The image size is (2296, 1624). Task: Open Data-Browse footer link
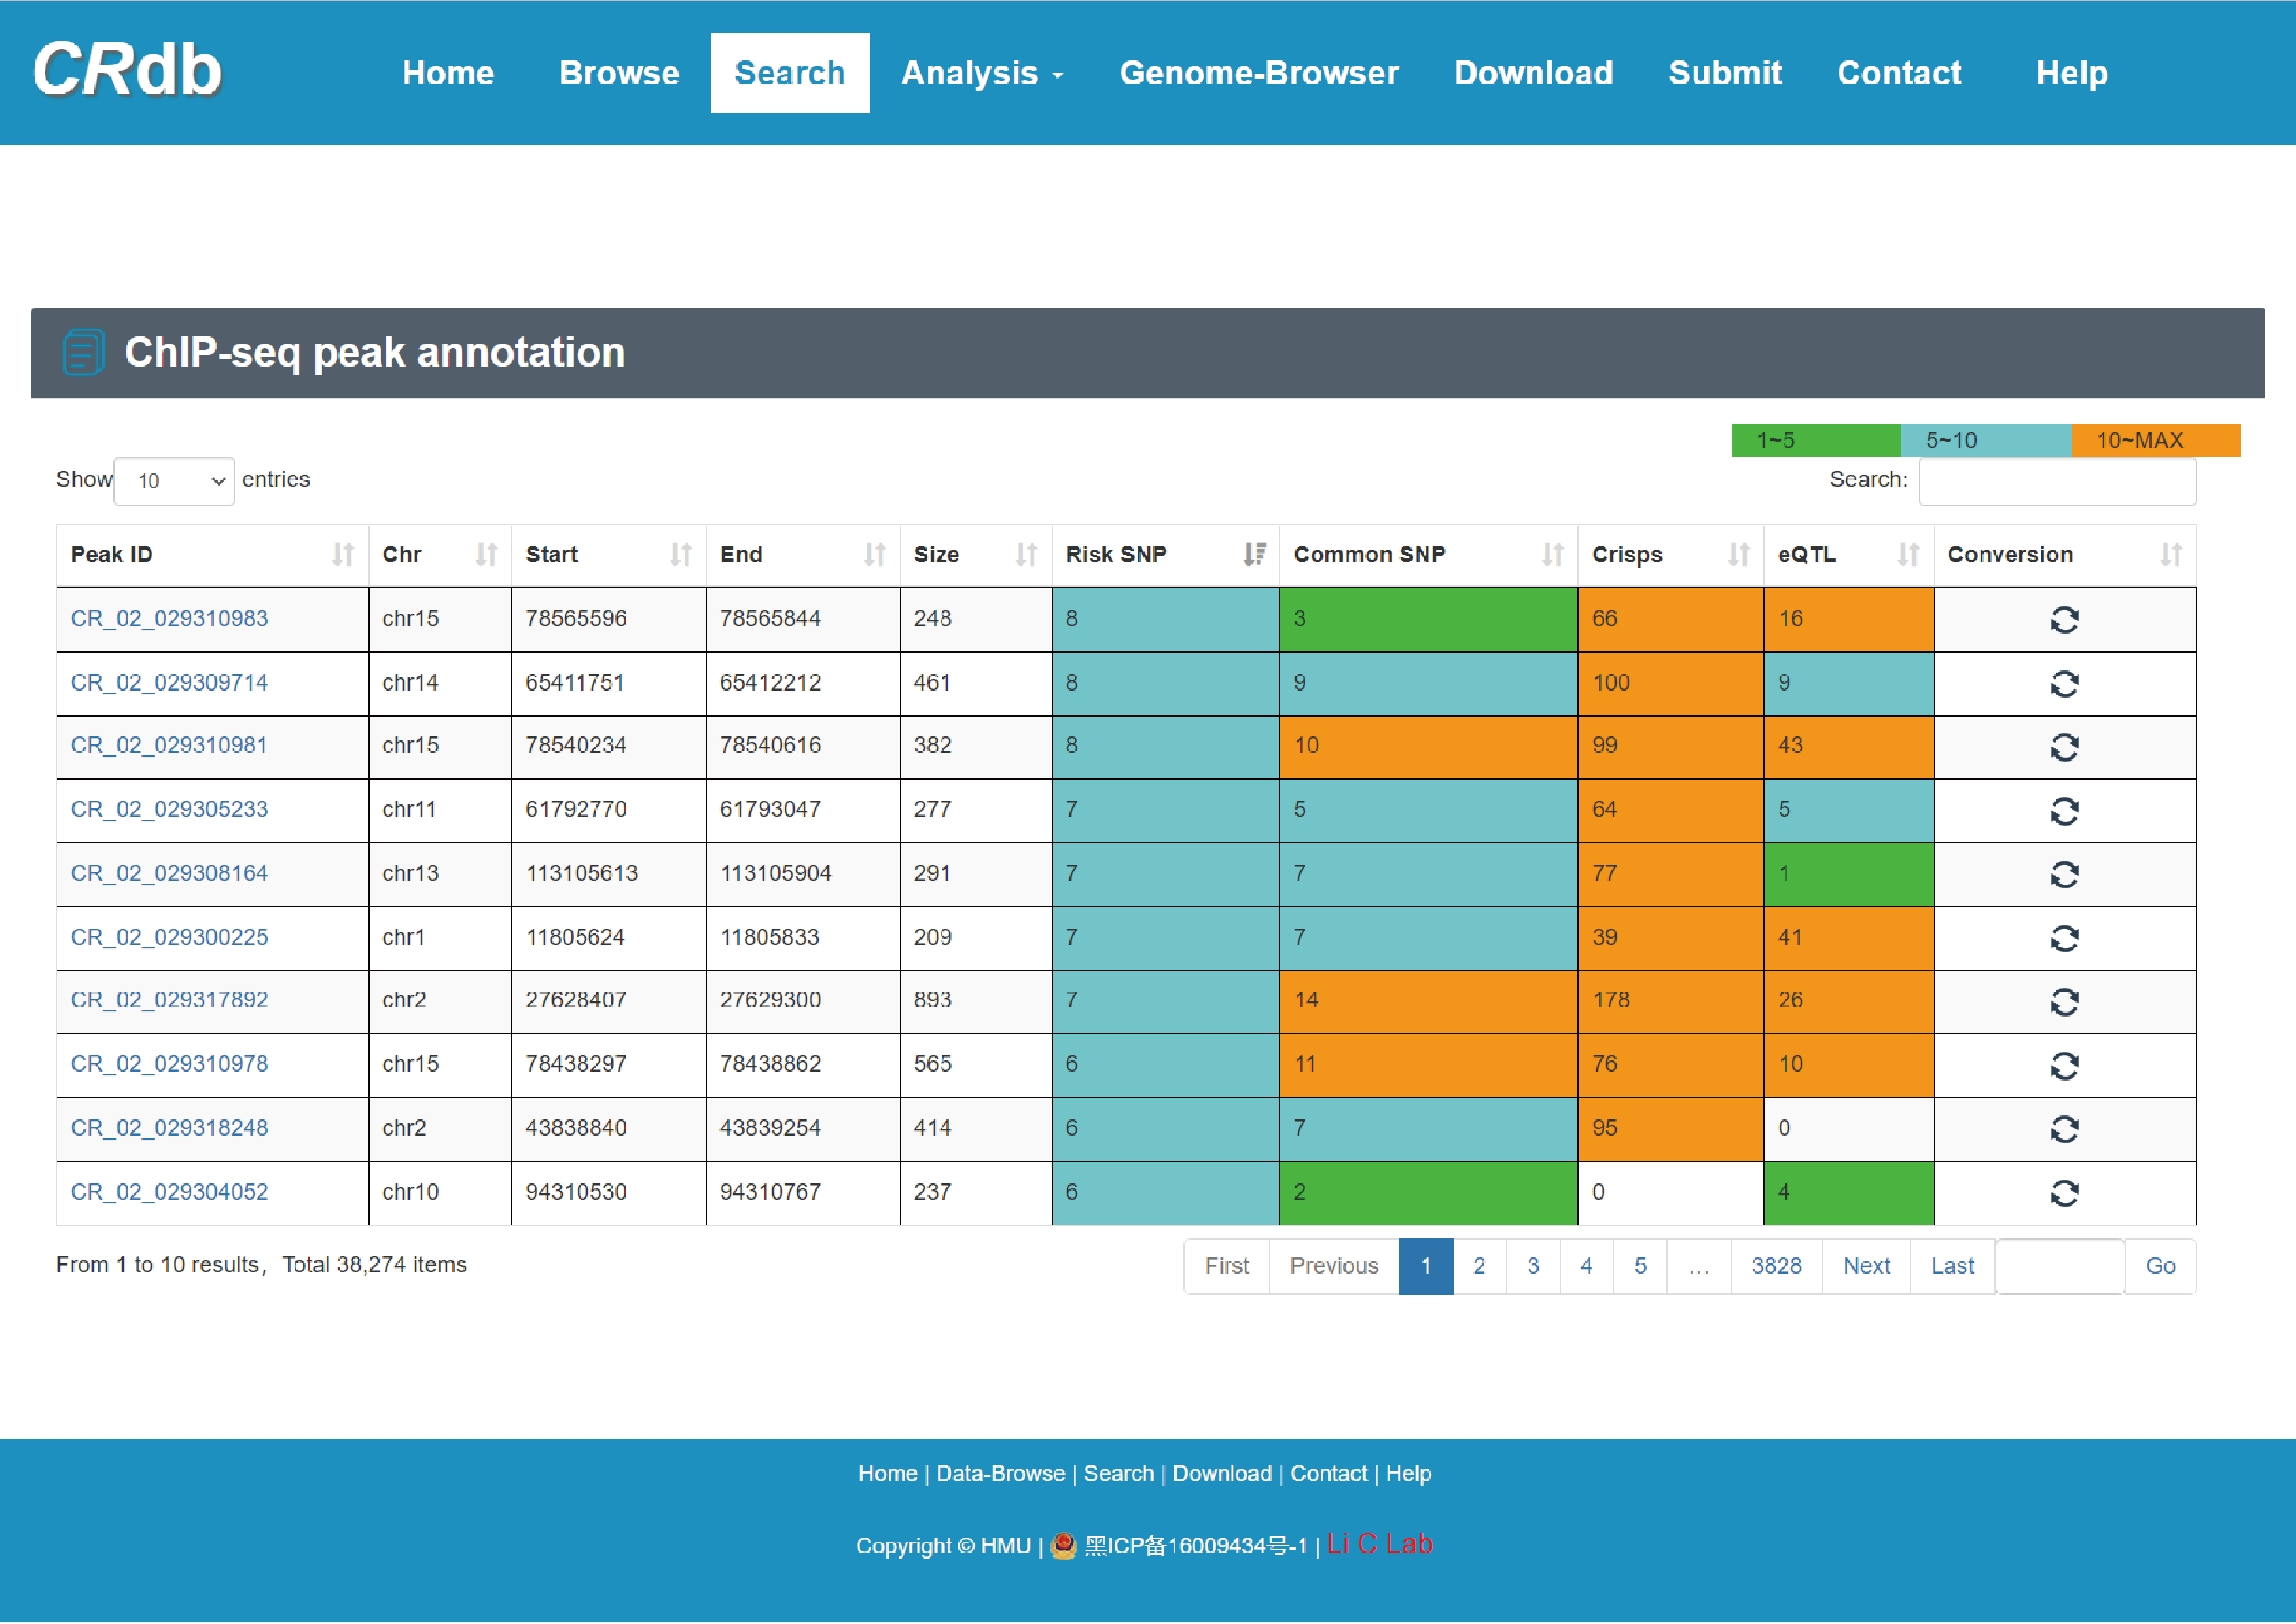click(1000, 1474)
